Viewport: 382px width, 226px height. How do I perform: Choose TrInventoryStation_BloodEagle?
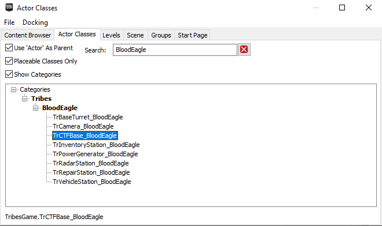[x=96, y=145]
